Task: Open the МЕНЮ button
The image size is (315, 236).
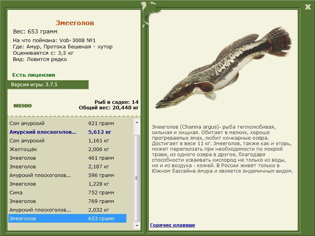Action: [22, 106]
